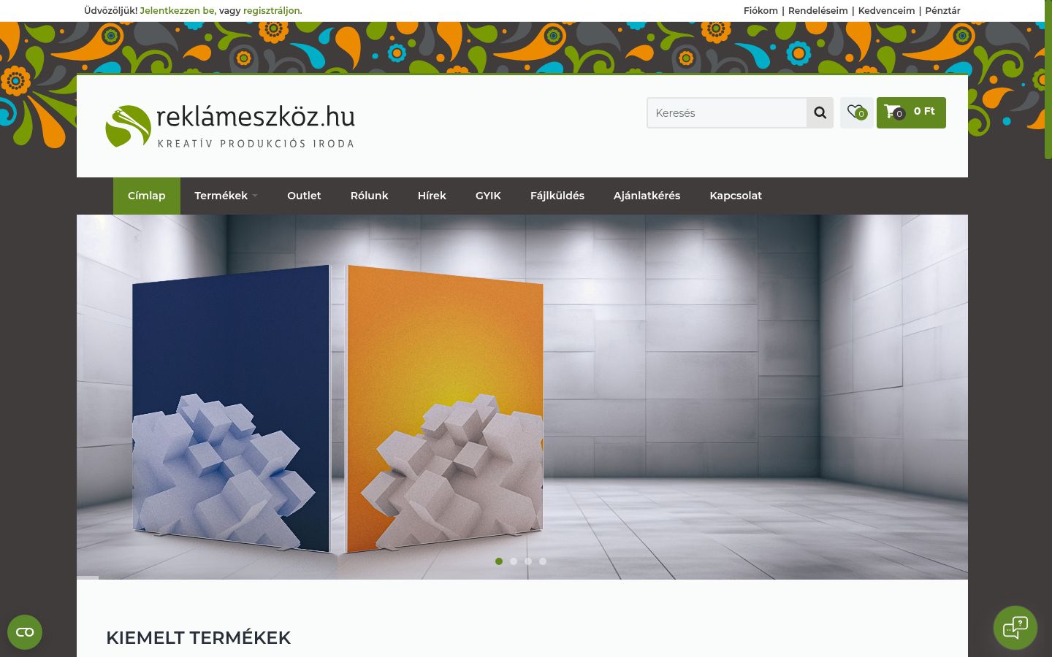This screenshot has width=1052, height=657.
Task: Open the Kapcsolat page
Action: 736,196
